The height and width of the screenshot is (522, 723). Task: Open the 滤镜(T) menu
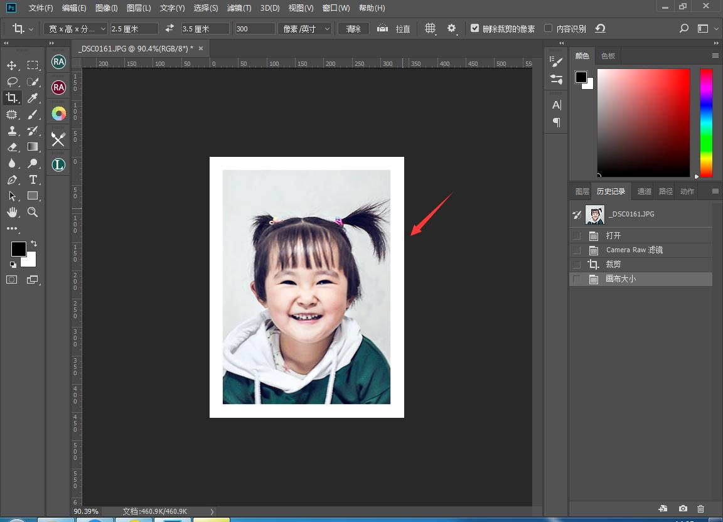point(238,8)
